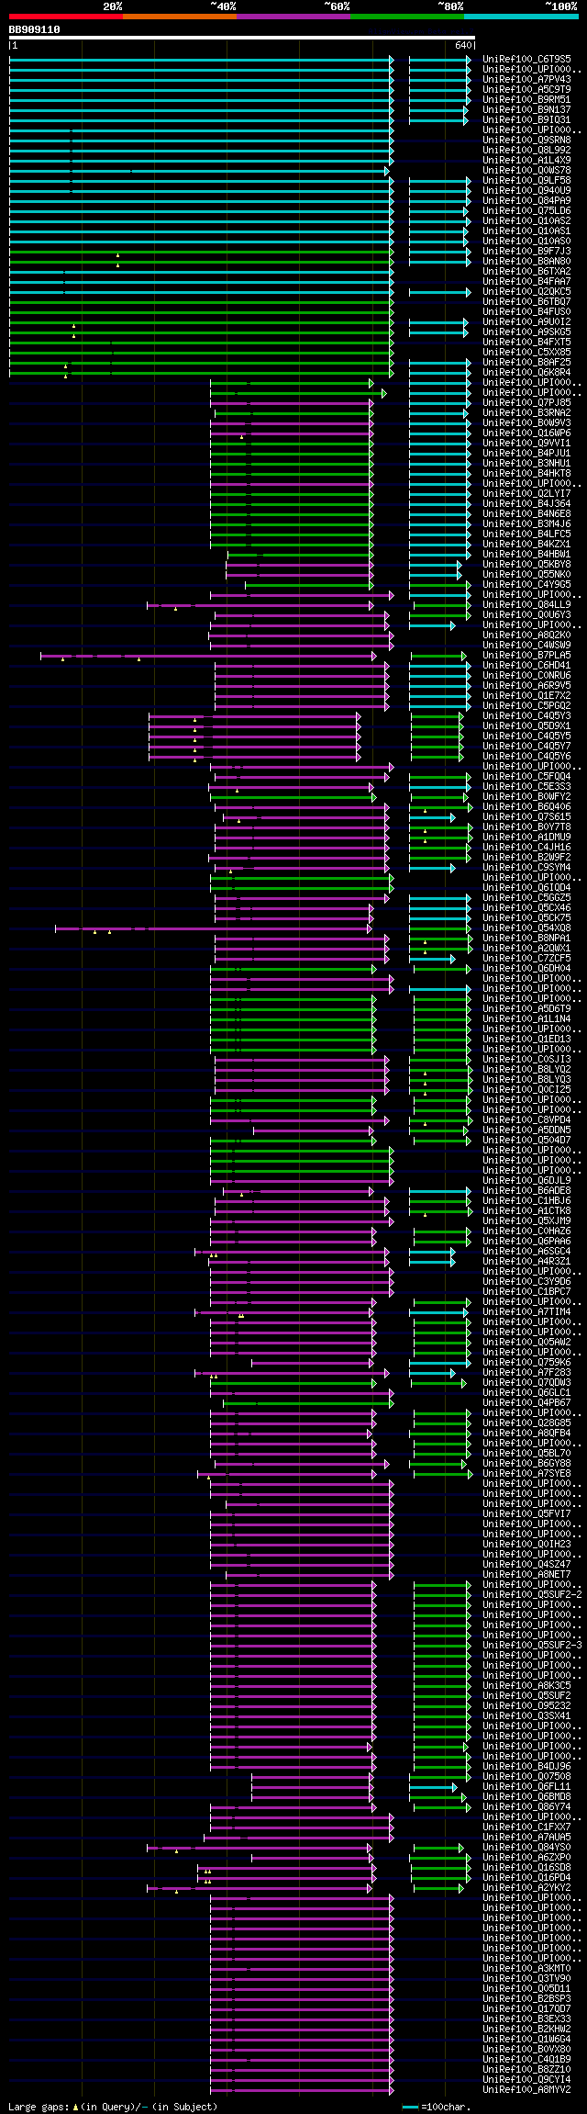Select subject label UniRef100_Q2QKC5
This screenshot has height=2114, width=587.
point(526,291)
